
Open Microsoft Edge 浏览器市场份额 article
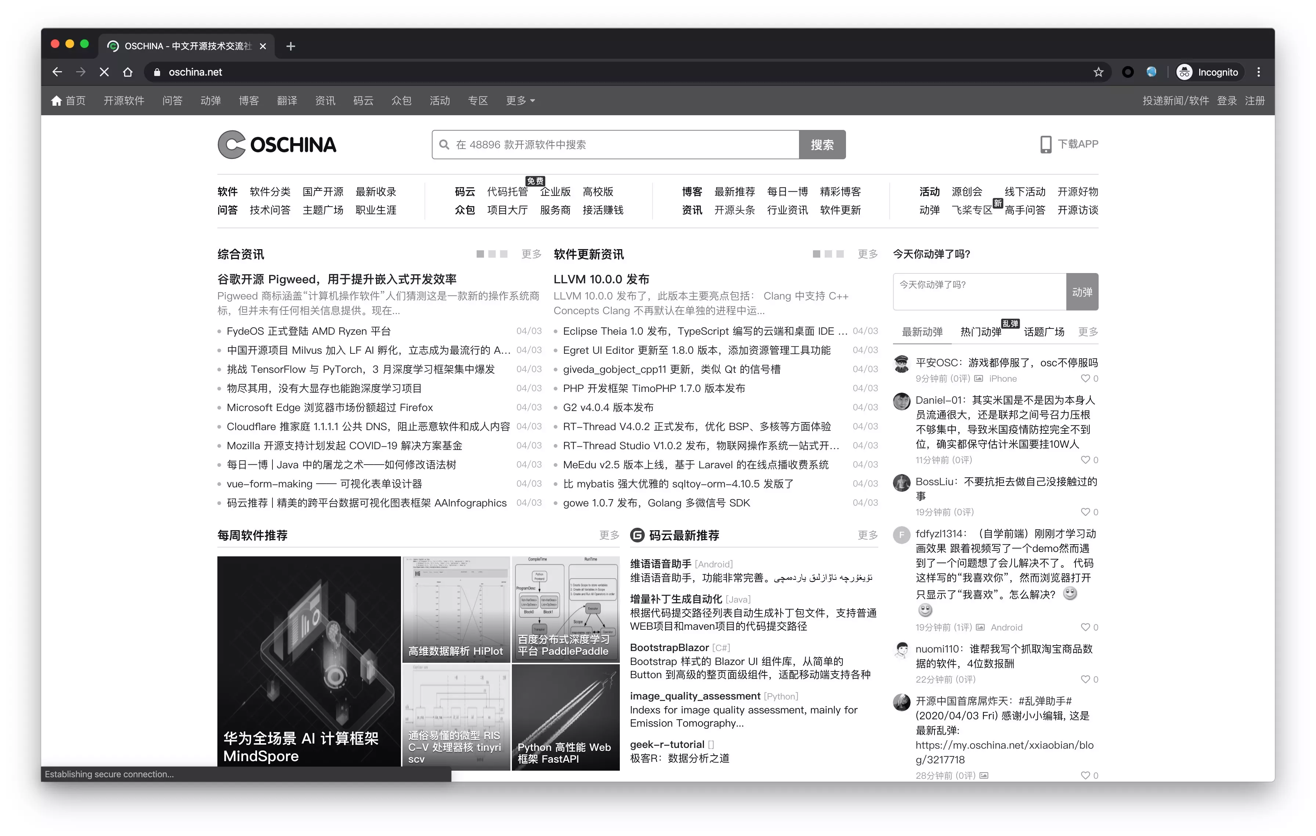(329, 407)
